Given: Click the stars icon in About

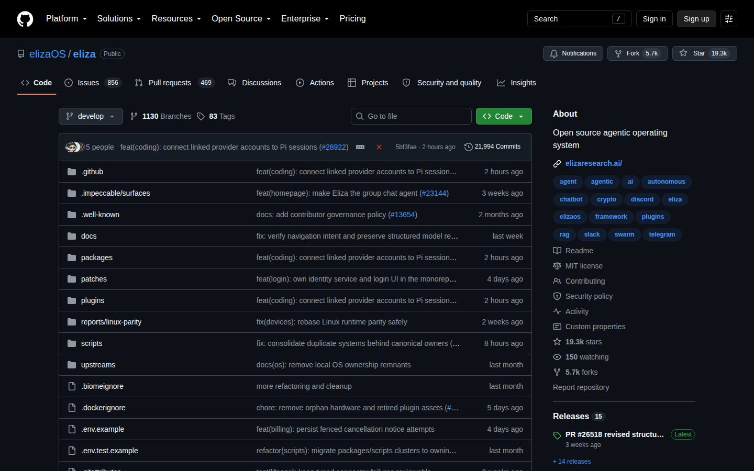Looking at the screenshot, I should 557,342.
